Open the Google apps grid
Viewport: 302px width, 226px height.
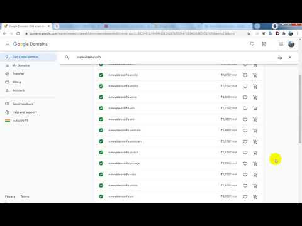point(281,44)
